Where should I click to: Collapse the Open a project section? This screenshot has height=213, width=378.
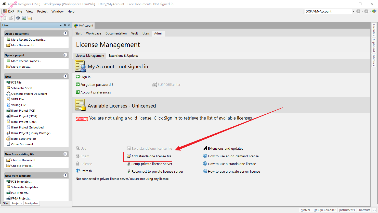(x=66, y=55)
